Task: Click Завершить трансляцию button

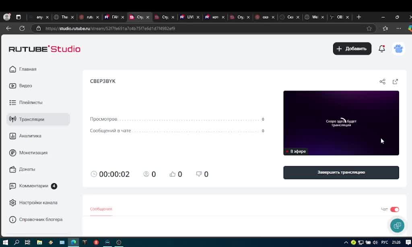Action: tap(341, 172)
